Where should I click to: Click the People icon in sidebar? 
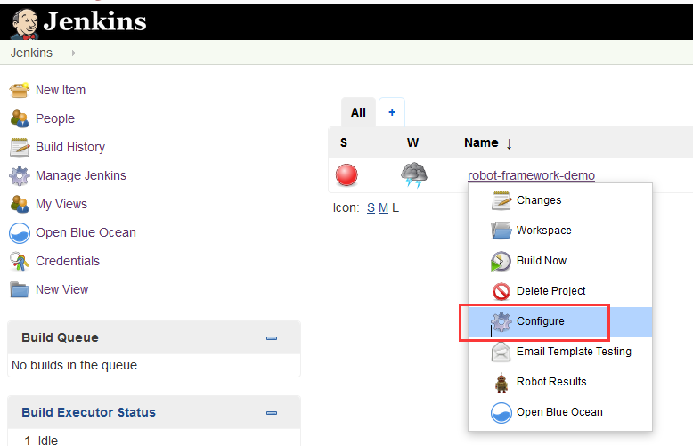(x=20, y=118)
